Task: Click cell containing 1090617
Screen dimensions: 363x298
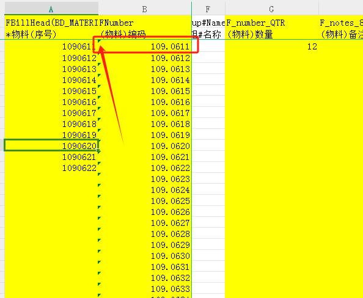Action: coord(51,113)
